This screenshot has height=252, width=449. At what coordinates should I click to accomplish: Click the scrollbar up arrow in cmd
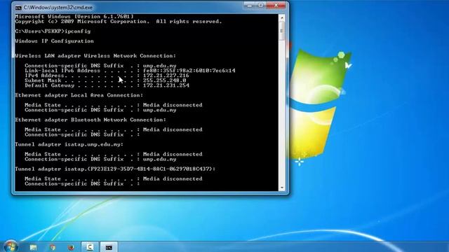click(282, 18)
